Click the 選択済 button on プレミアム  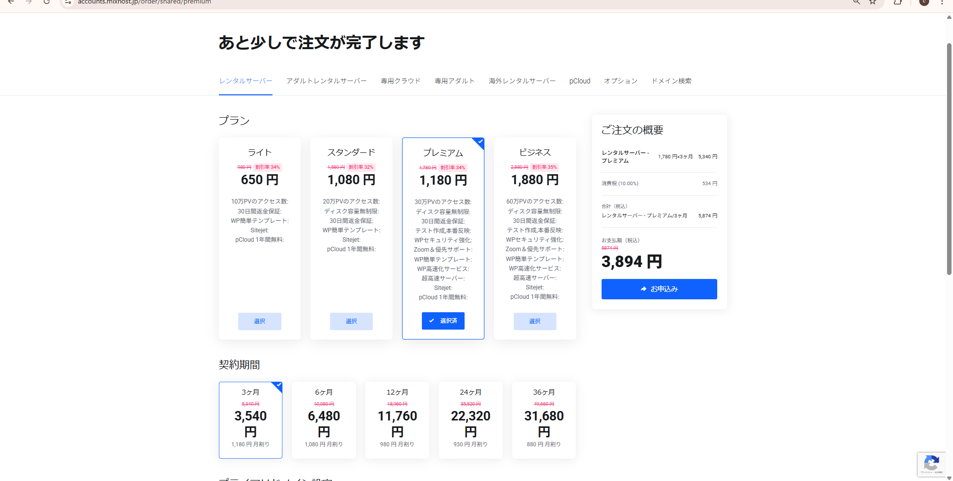coord(443,321)
